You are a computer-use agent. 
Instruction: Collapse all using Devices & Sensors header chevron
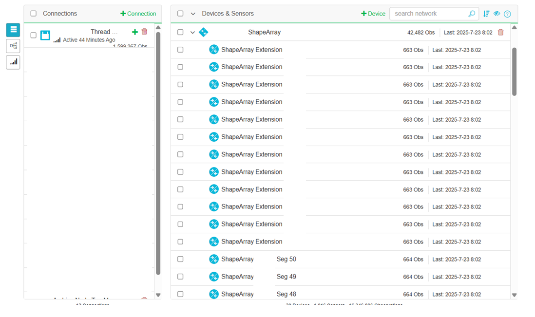pyautogui.click(x=193, y=14)
